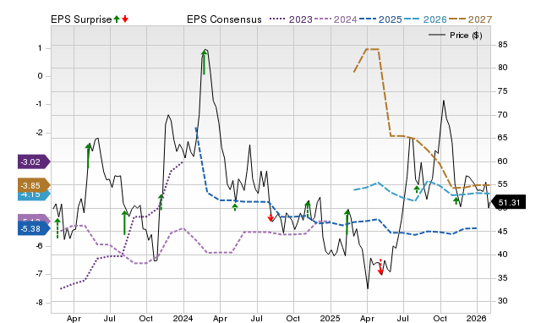Click the 2025 label on the time axis
This screenshot has height=323, width=541.
[x=330, y=318]
